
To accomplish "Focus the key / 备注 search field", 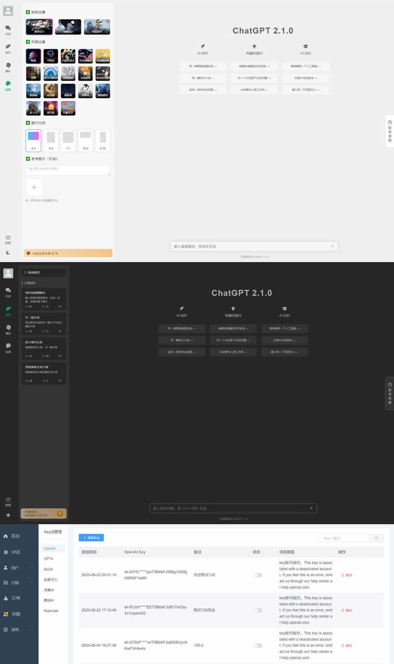I will [344, 538].
